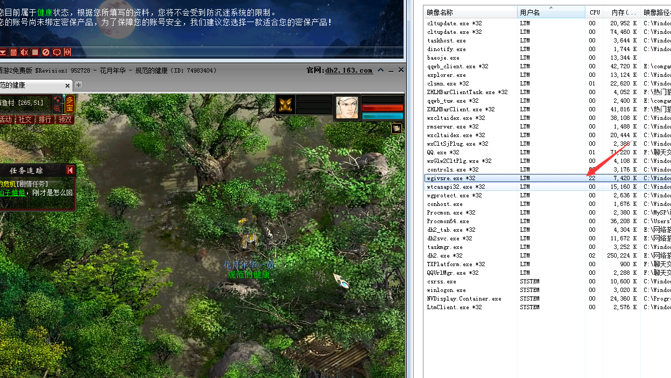The width and height of the screenshot is (671, 378).
Task: Open the world map icon beside coordinates
Action: [x=57, y=99]
